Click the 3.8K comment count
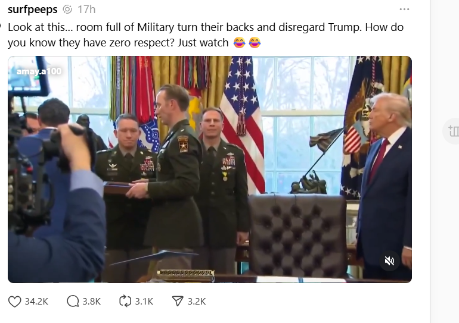This screenshot has width=459, height=323. pos(91,302)
